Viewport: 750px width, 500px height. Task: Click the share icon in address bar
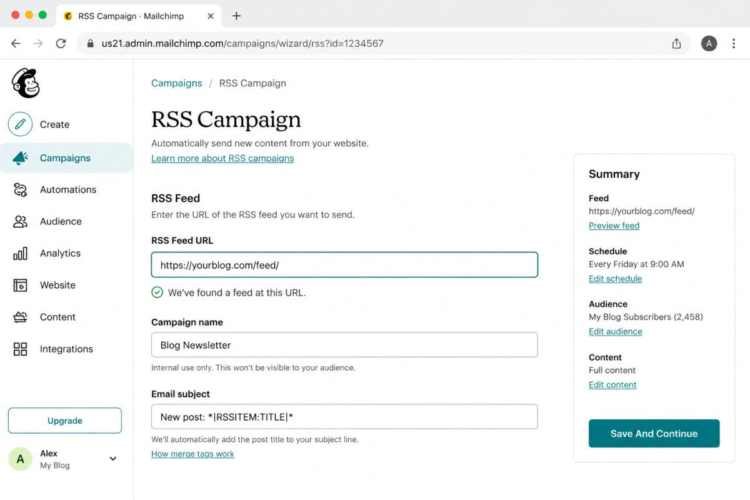pos(676,44)
